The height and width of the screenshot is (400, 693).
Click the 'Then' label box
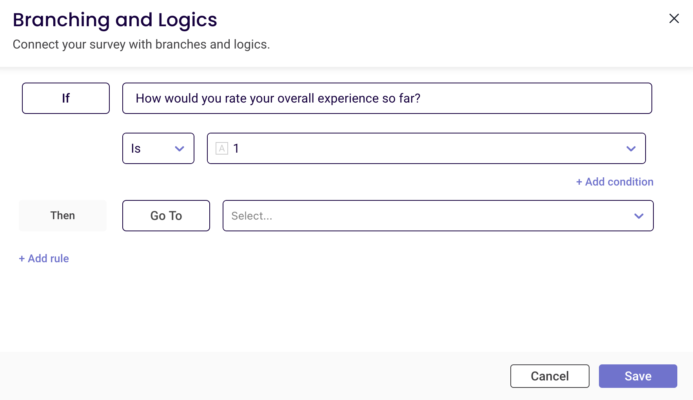point(63,216)
